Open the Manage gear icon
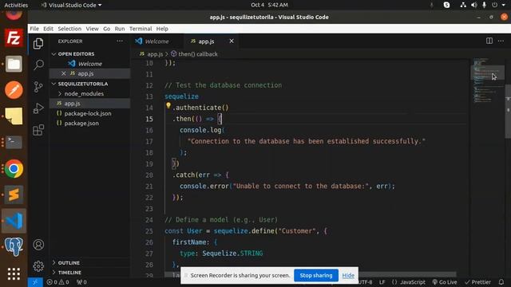The height and width of the screenshot is (287, 511). pyautogui.click(x=38, y=266)
